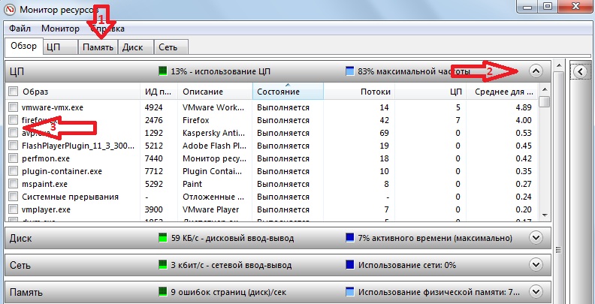The image size is (595, 304).
Task: Click green CPU usage indicator square
Action: [163, 71]
